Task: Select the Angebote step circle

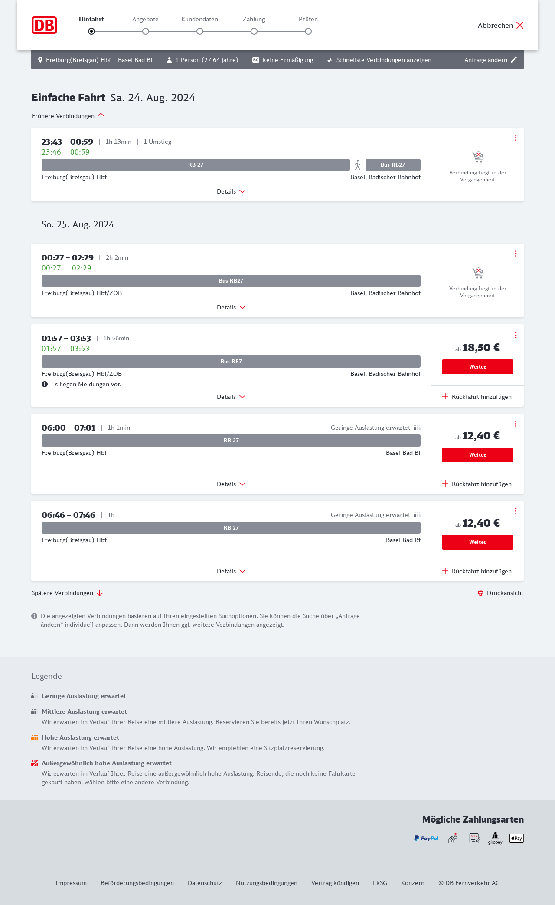Action: pyautogui.click(x=146, y=31)
